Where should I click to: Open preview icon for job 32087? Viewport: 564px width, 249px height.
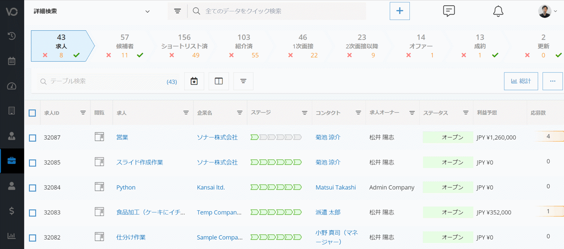(99, 137)
